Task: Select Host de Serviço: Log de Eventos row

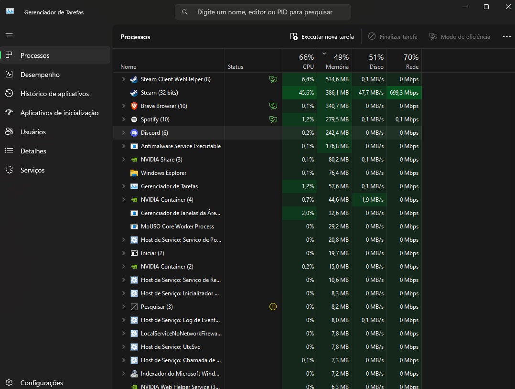Action: (268, 320)
